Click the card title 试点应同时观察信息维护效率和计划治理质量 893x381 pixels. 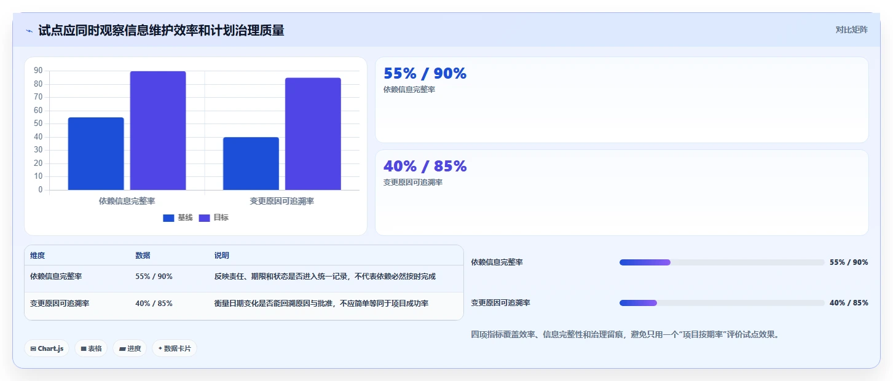click(x=161, y=30)
